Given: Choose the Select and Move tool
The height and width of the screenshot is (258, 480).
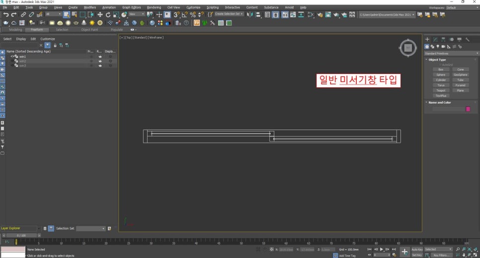Looking at the screenshot, I should point(100,14).
